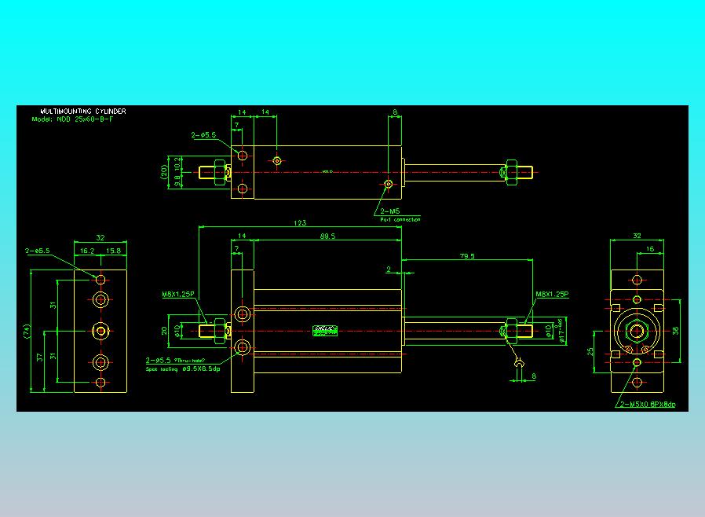Select the MULTIMOUNTING CYLINDER title text

83,111
